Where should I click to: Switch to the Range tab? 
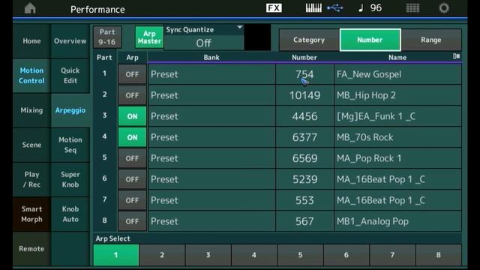point(431,40)
